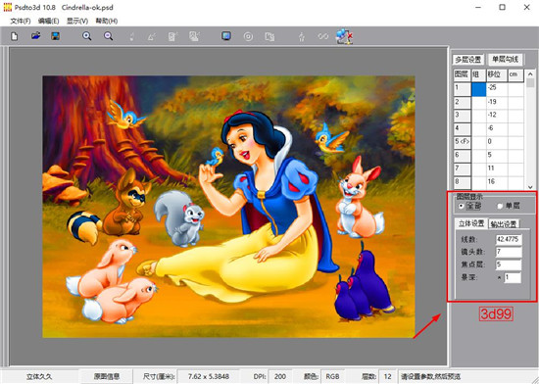
Task: Click the 线数 input field with 42.4775
Action: coord(509,239)
